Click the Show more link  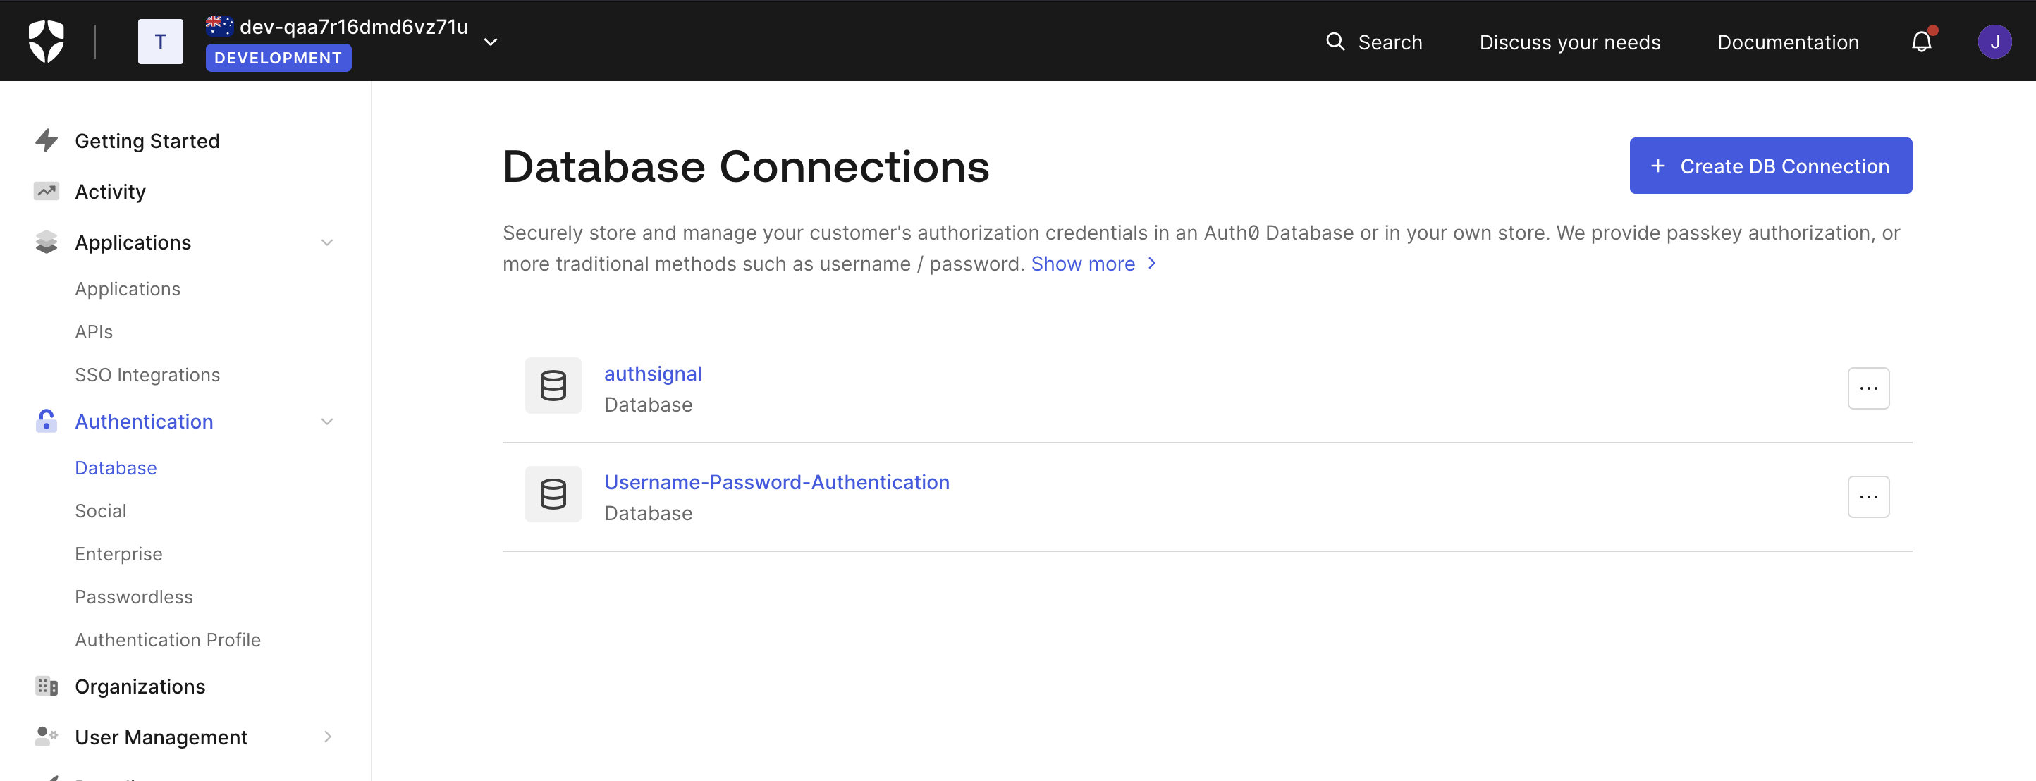[x=1093, y=264]
